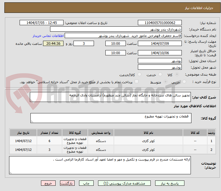221x191 pixels.
Task: Focus the 'استان محل تحویل' field
Action: point(160,61)
